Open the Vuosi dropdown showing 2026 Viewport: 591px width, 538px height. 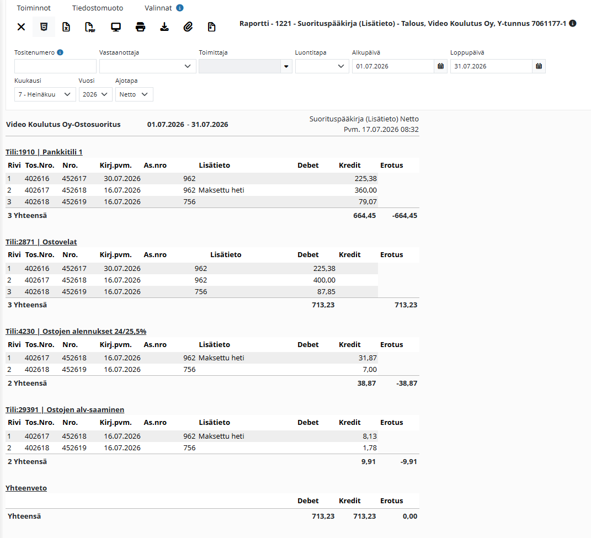point(95,94)
